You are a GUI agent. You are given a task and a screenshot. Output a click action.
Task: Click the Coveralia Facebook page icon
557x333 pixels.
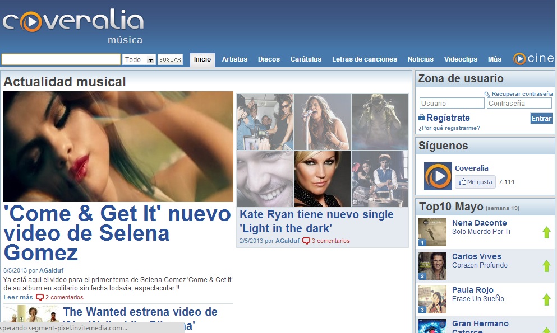[438, 176]
